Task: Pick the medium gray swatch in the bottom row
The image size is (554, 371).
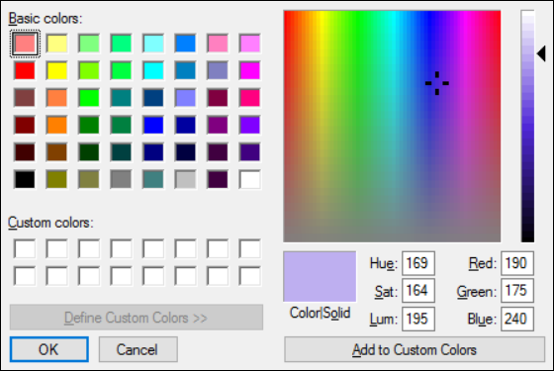Action: pyautogui.click(x=121, y=179)
